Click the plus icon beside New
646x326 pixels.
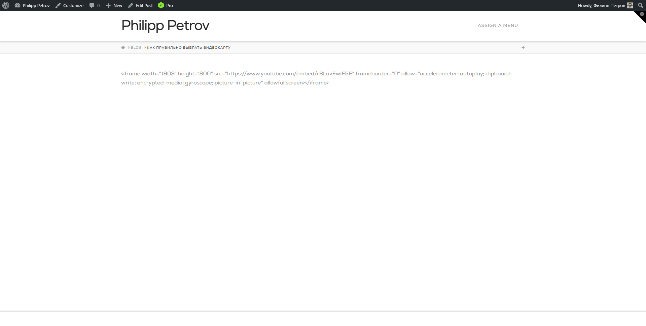click(x=108, y=5)
